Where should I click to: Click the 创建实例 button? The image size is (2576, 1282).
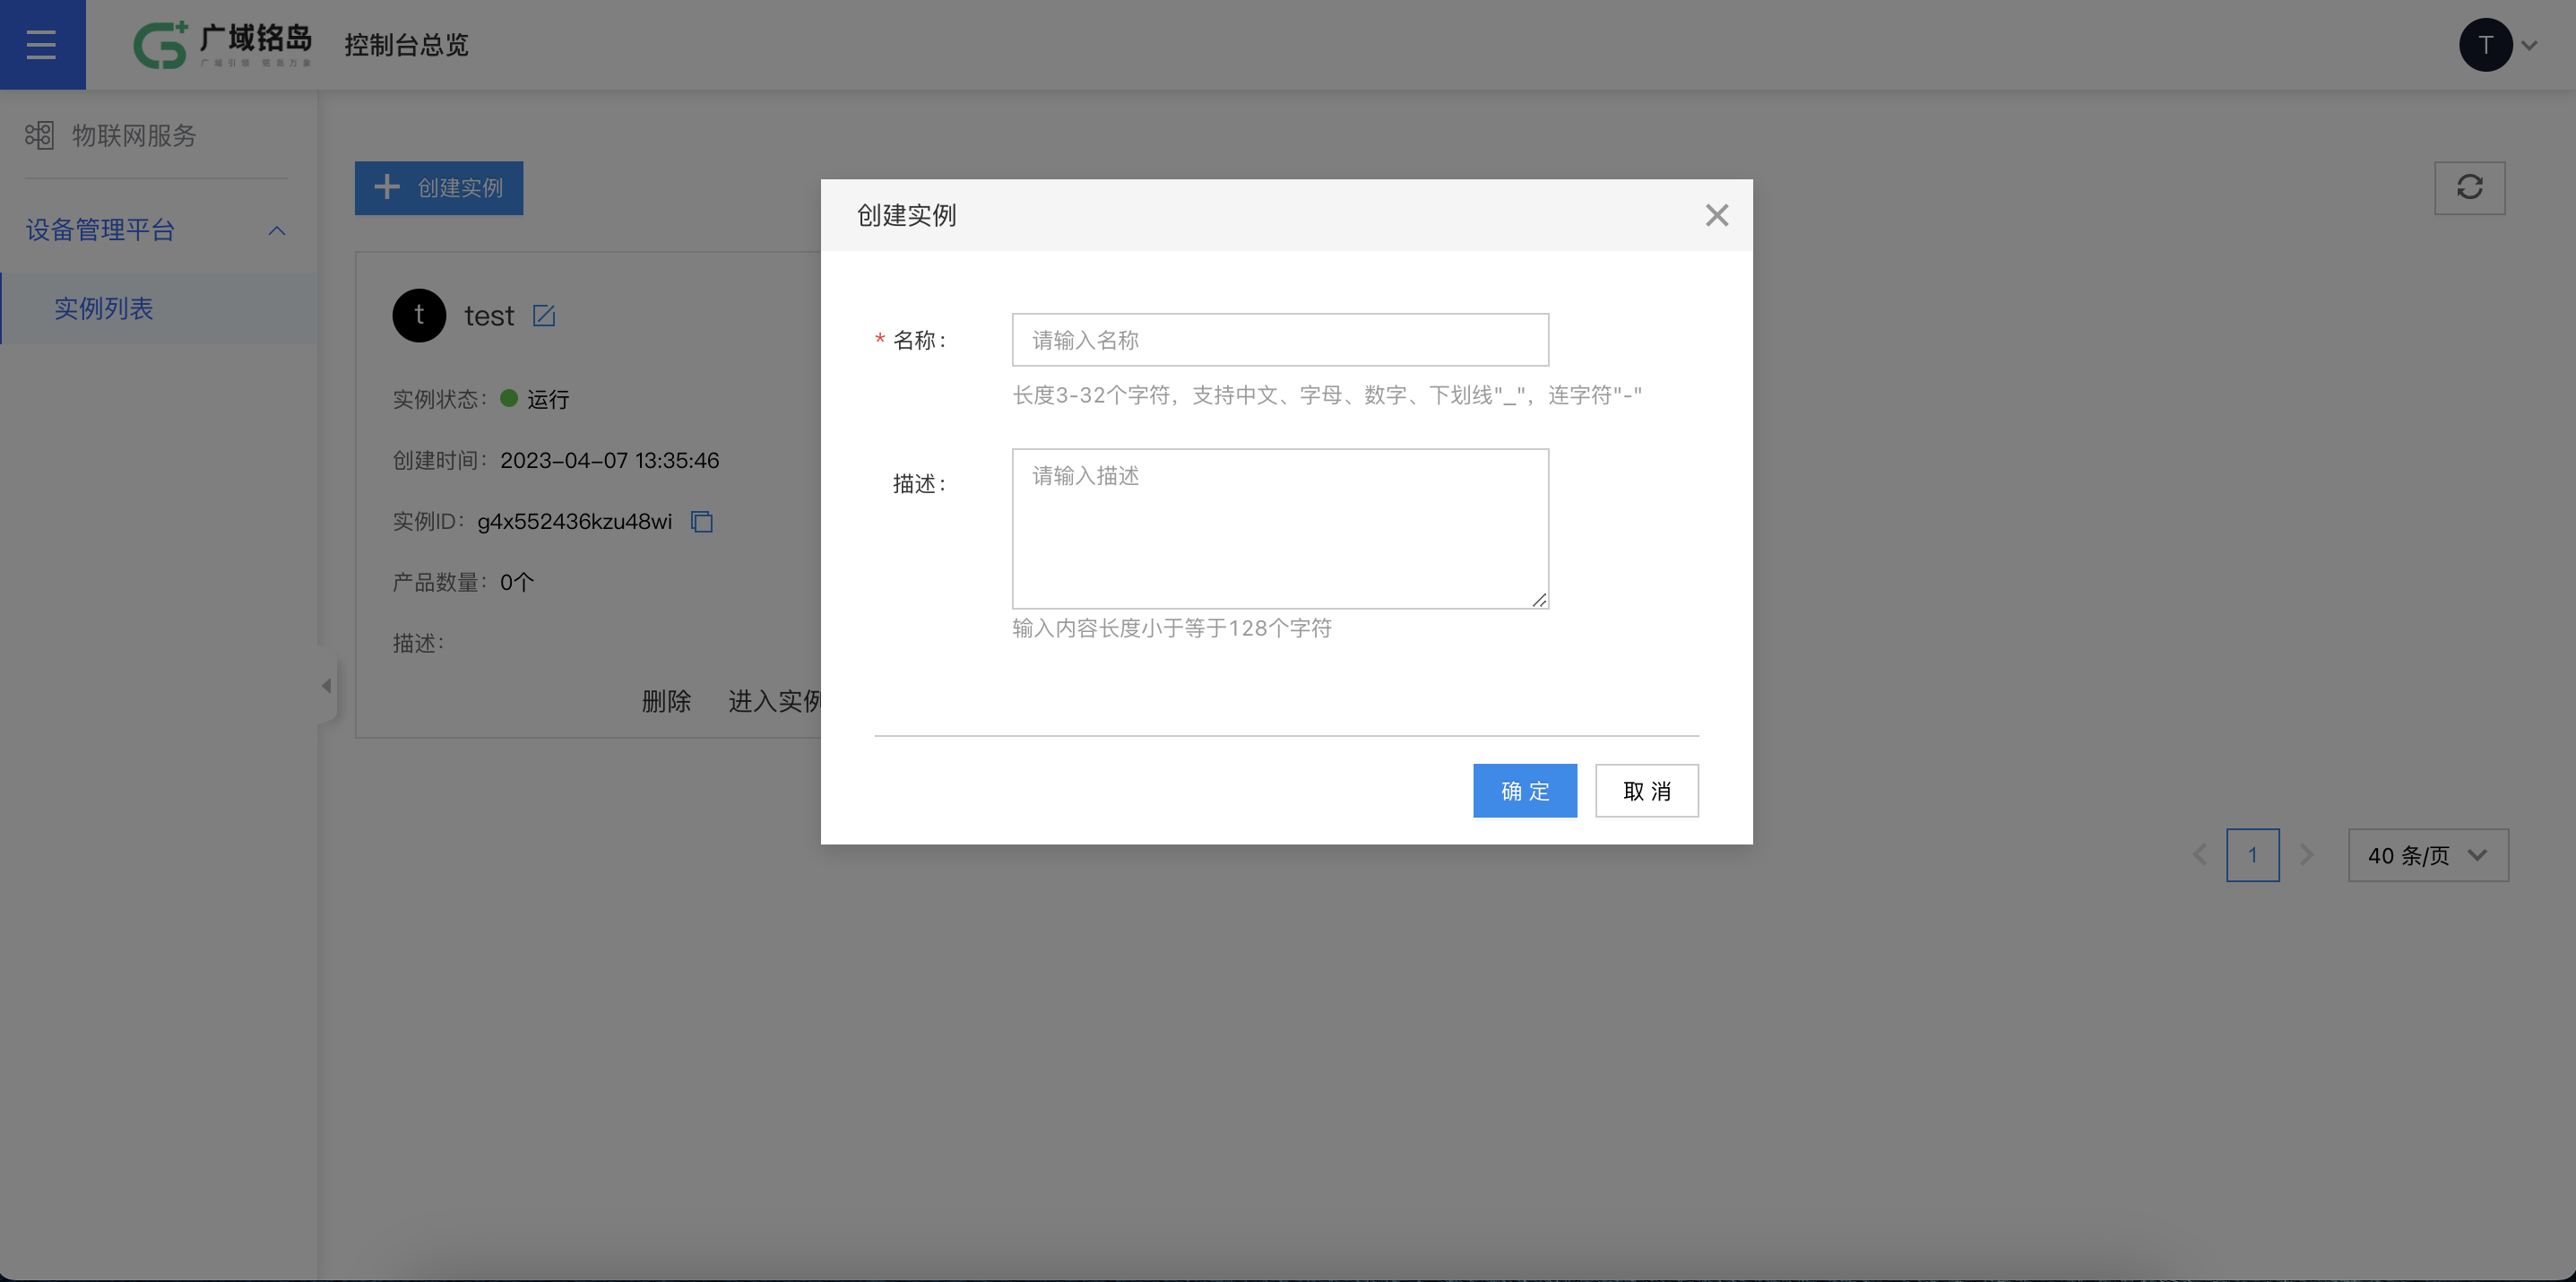coord(439,188)
